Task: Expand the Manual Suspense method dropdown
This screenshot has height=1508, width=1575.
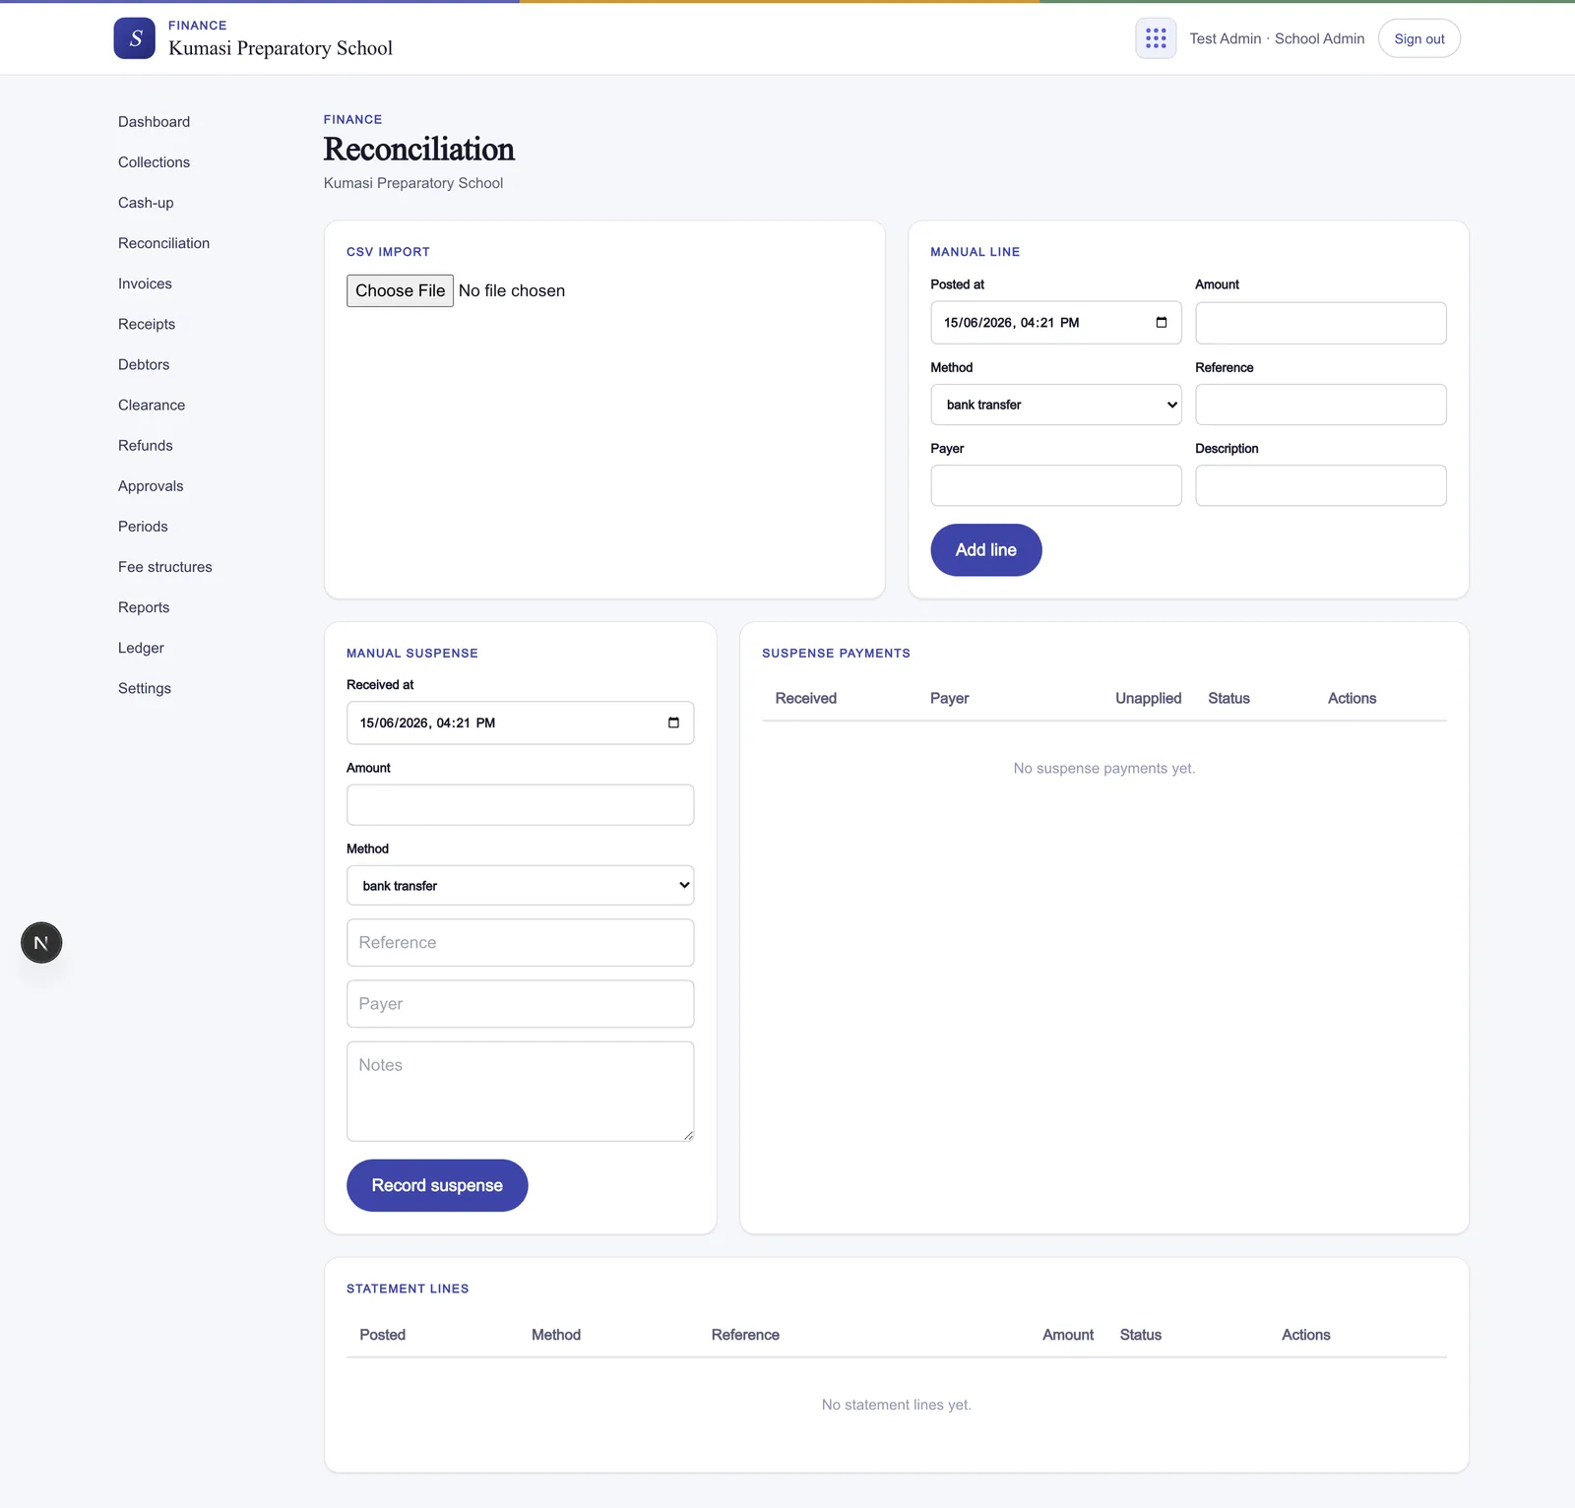Action: 520,886
